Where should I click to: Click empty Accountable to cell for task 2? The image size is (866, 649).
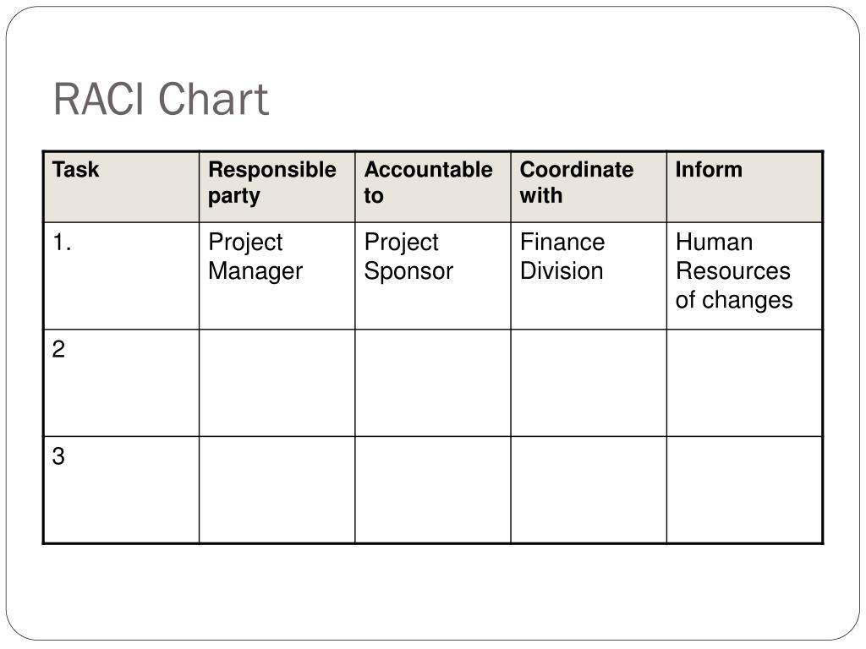coord(432,383)
